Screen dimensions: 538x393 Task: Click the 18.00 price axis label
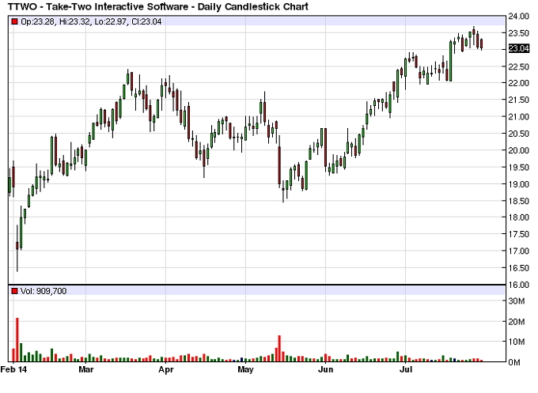pos(518,217)
